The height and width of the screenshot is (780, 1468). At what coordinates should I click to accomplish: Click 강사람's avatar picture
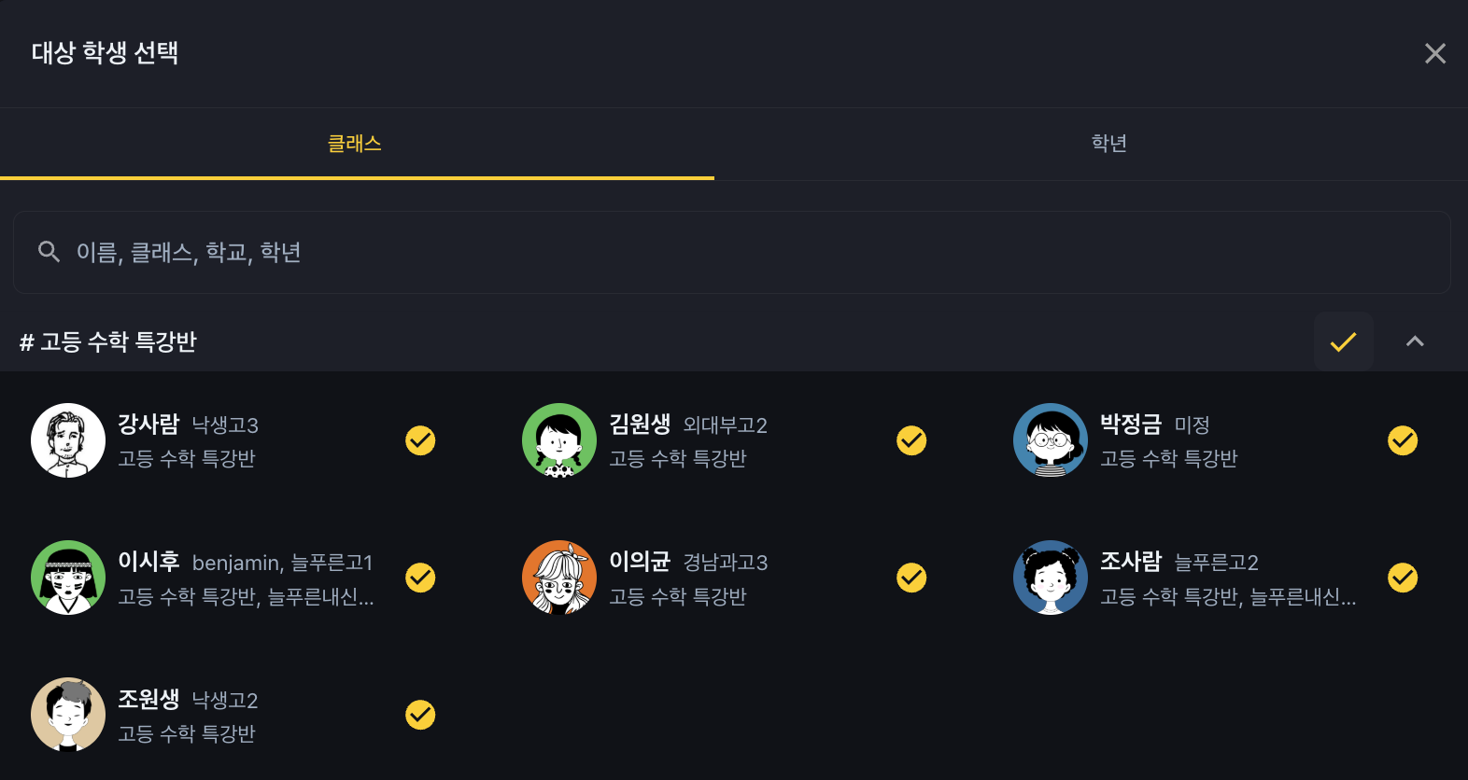(68, 440)
